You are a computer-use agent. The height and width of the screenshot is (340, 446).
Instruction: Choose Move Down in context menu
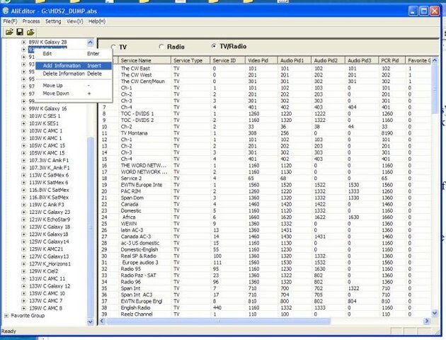(74, 93)
